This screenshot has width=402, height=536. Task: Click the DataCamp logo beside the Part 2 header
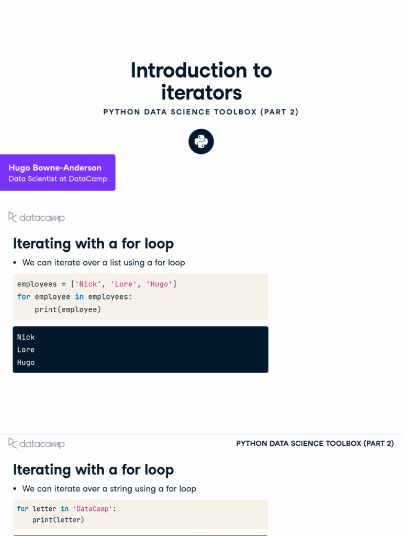point(37,443)
